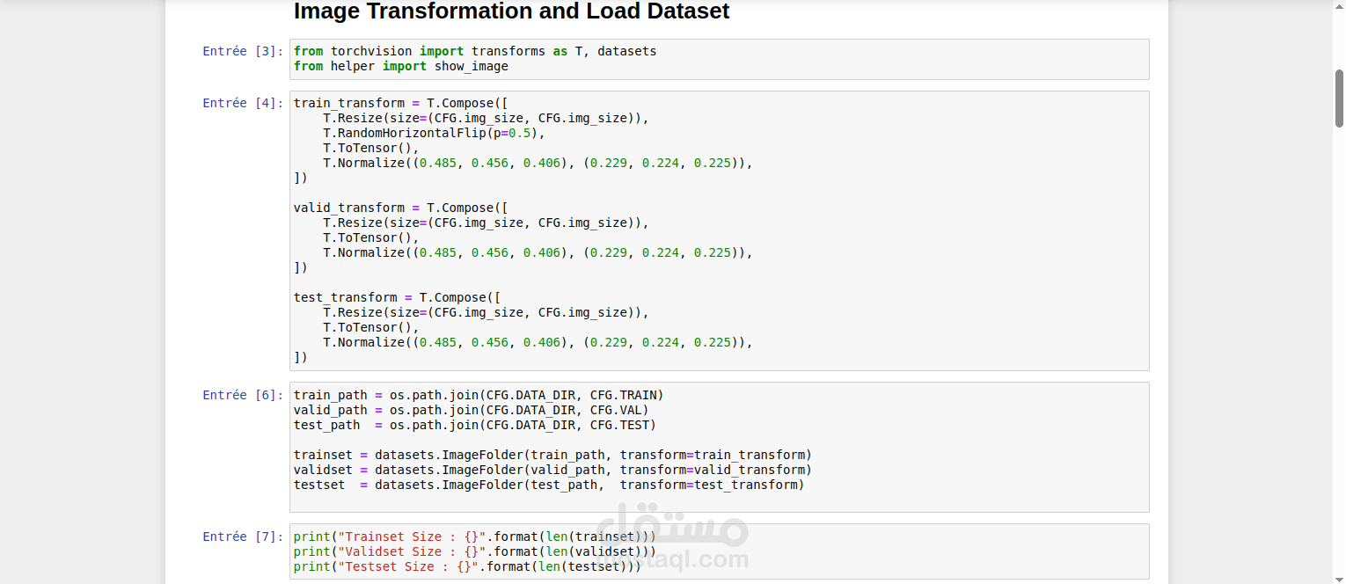Click the 'test_transform = T.Compose([' line
The height and width of the screenshot is (584, 1346).
[x=397, y=297]
